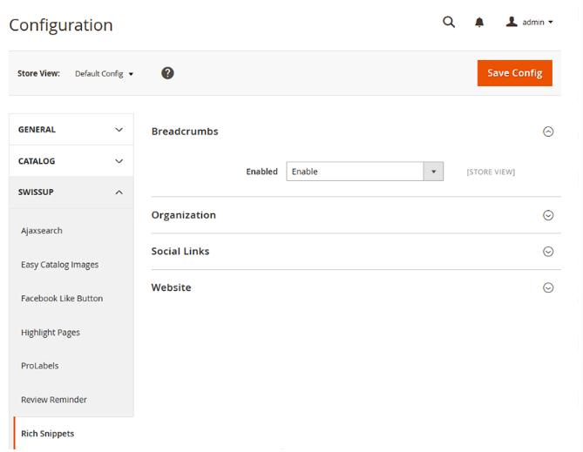Go to Highlight Pages settings

pos(51,333)
